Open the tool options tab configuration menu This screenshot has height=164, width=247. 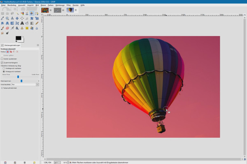coord(38,45)
